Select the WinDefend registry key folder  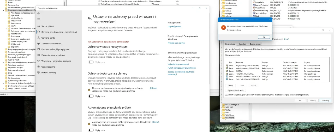pos(228,118)
